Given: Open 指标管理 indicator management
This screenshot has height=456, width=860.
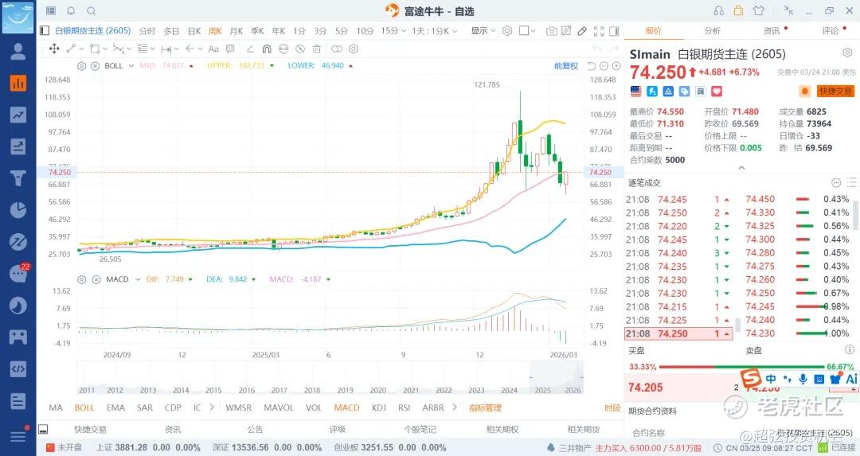Looking at the screenshot, I should click(486, 407).
